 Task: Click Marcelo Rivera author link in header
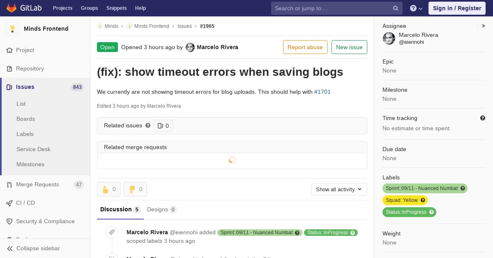[x=217, y=47]
